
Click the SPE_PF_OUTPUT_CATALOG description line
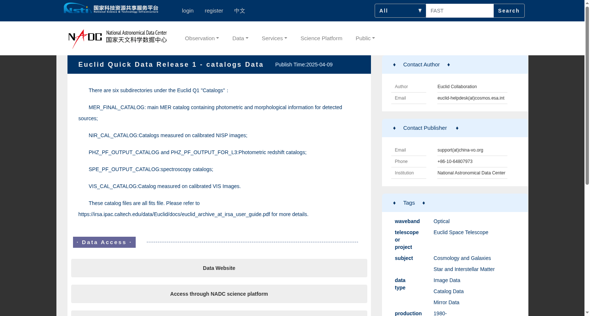tap(151, 169)
